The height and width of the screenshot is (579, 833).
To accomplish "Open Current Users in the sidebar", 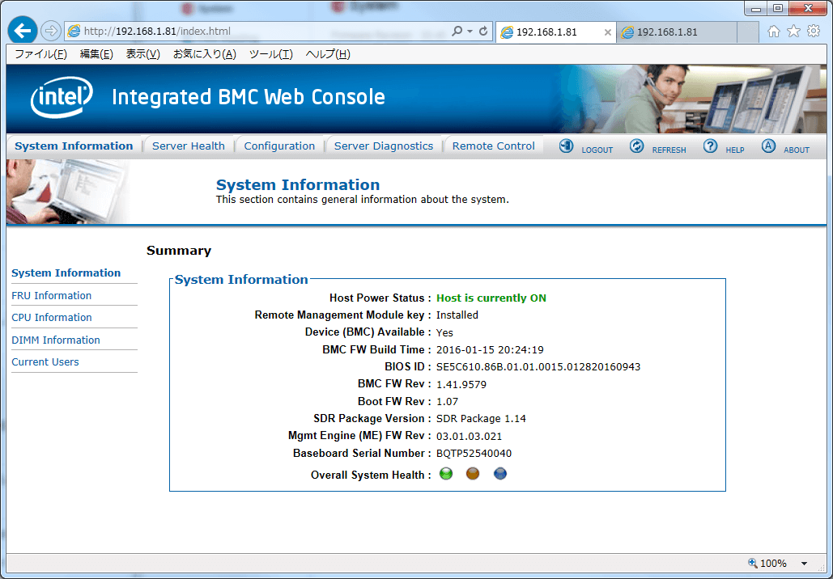I will (x=45, y=362).
